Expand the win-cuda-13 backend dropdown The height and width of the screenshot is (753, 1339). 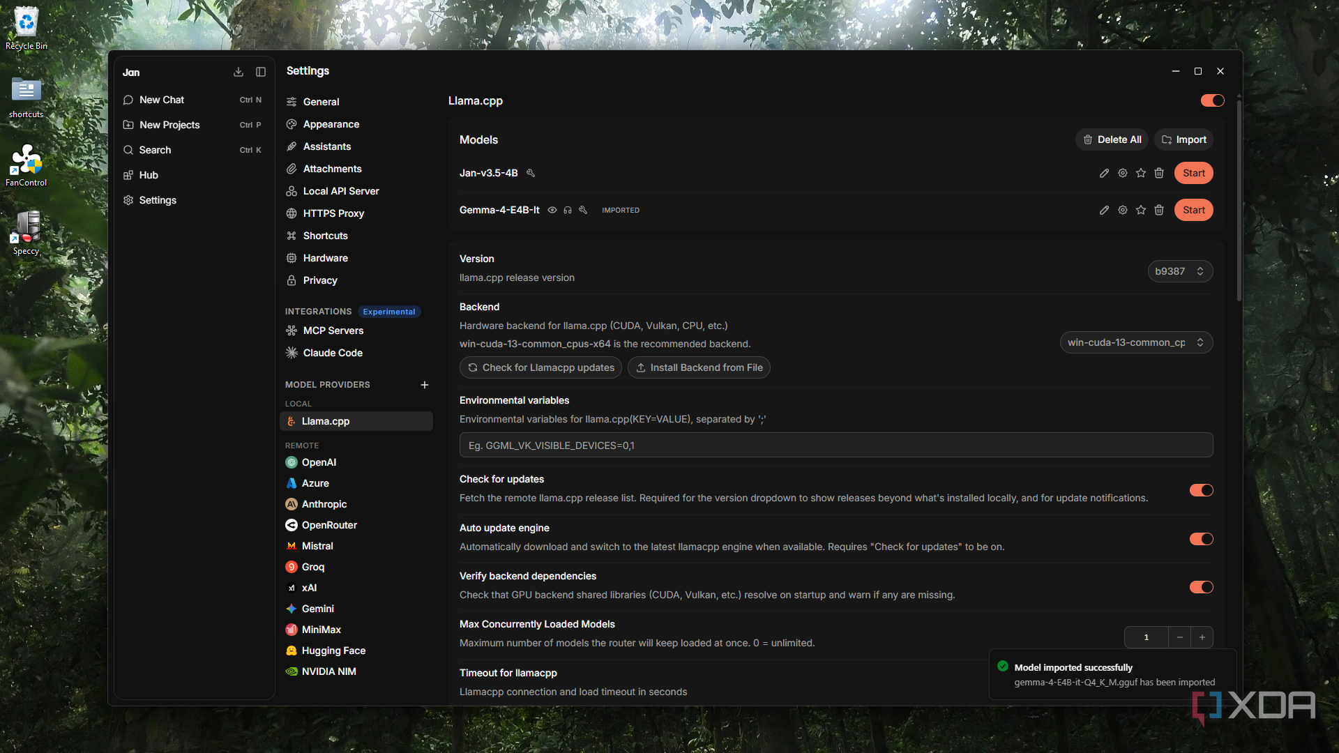(1136, 342)
